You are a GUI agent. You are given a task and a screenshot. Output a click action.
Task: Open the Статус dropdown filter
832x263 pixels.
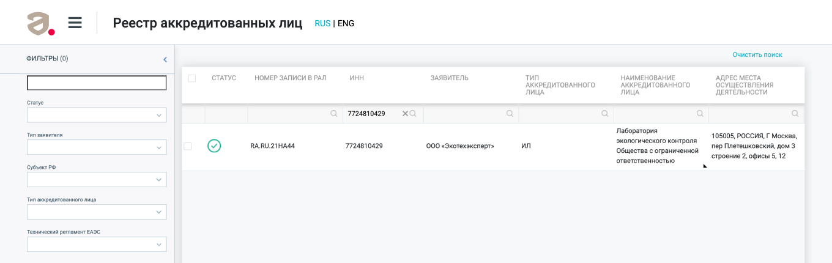click(97, 115)
